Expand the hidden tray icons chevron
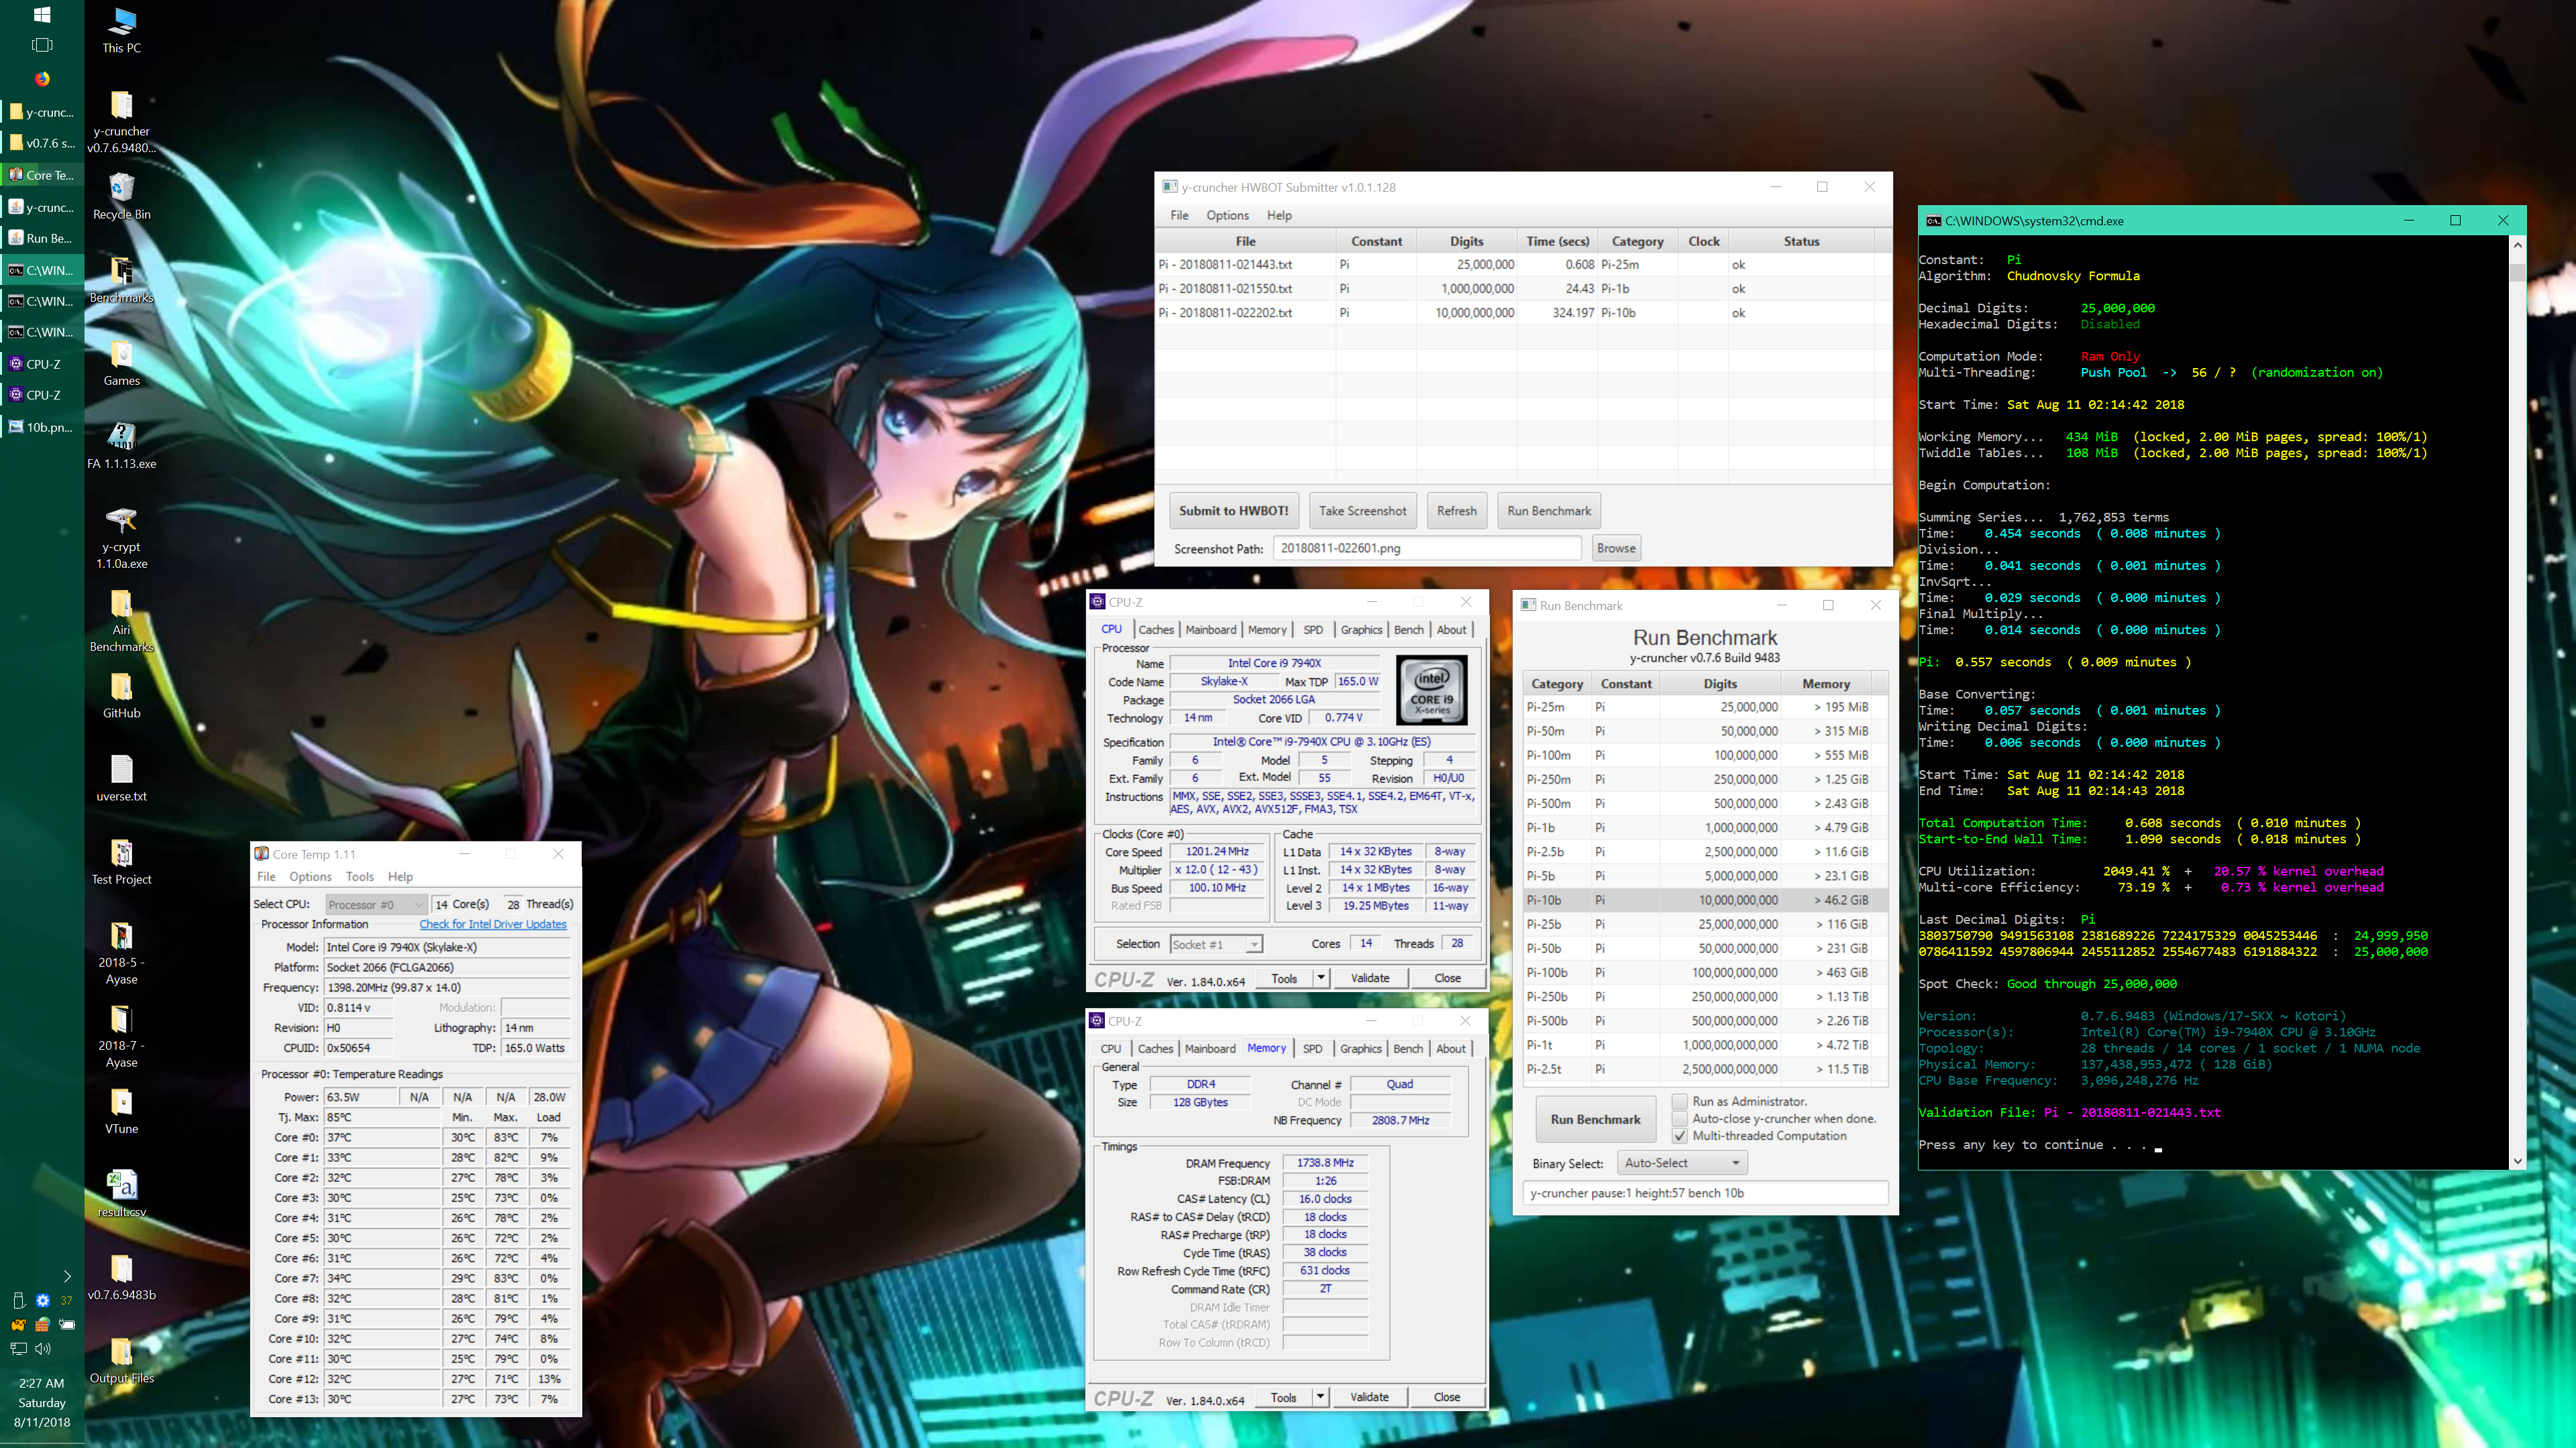The height and width of the screenshot is (1448, 2576). 67,1276
